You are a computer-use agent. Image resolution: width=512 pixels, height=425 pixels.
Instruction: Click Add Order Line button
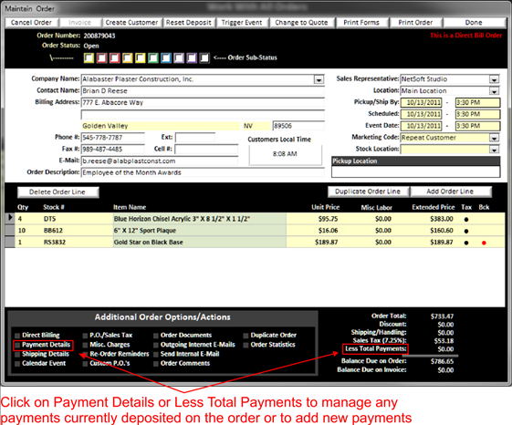pyautogui.click(x=450, y=192)
